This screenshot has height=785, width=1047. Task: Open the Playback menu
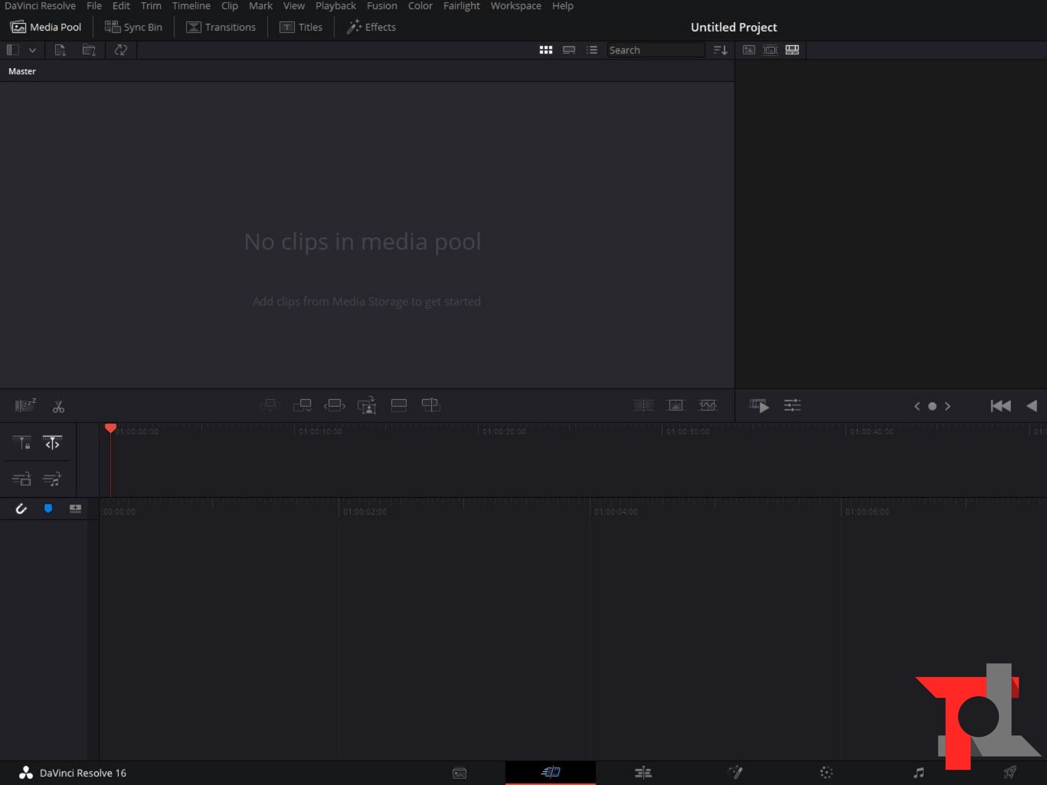coord(335,6)
